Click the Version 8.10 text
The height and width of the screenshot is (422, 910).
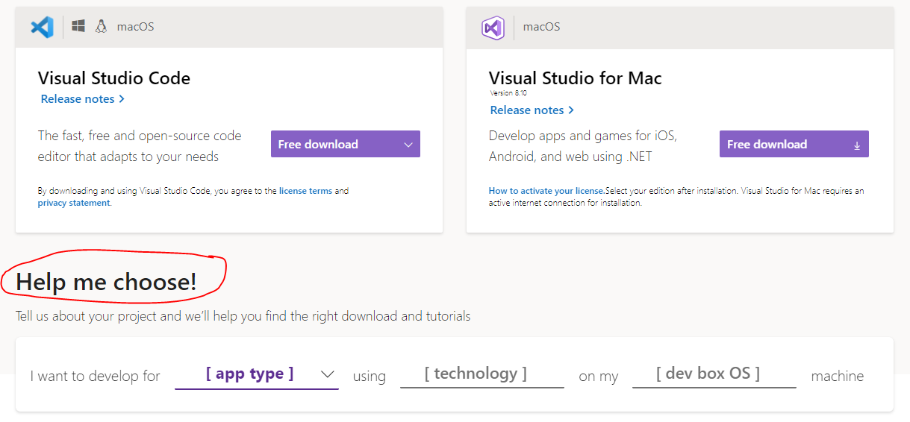(508, 93)
